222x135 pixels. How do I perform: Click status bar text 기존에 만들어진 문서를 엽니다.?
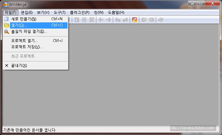pyautogui.click(x=30, y=130)
